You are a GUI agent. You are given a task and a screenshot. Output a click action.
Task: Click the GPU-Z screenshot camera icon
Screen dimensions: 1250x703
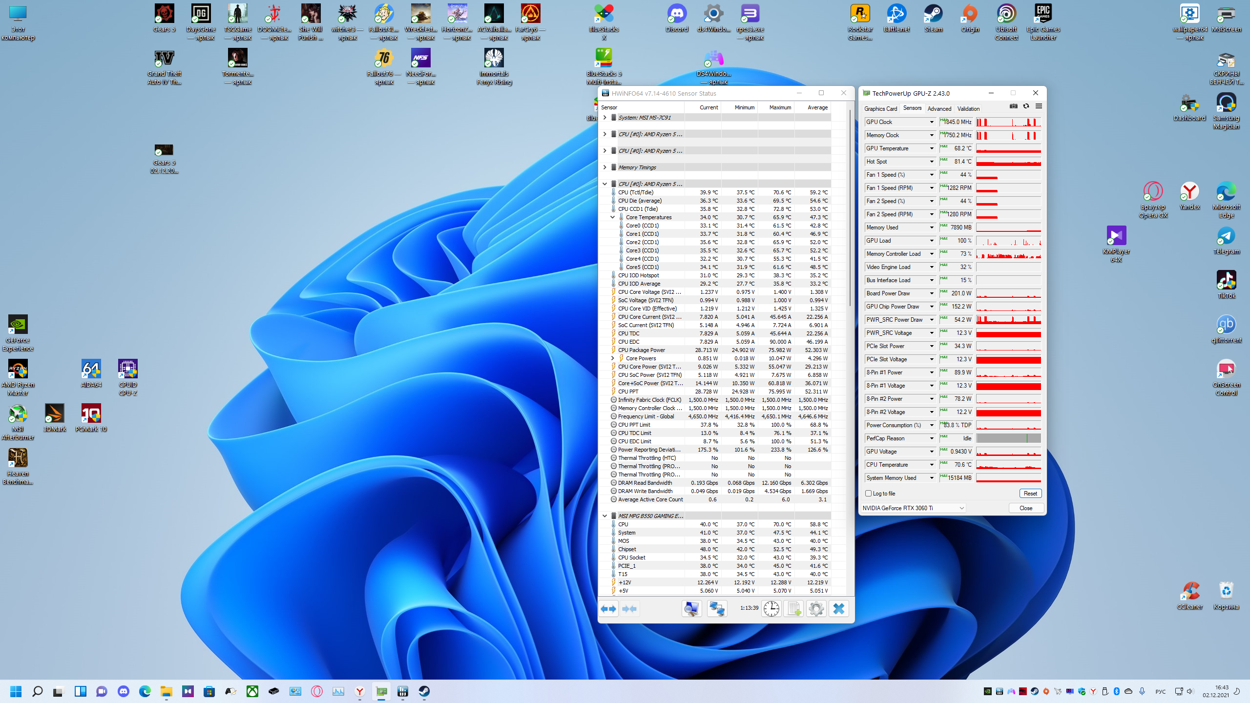coord(1014,106)
